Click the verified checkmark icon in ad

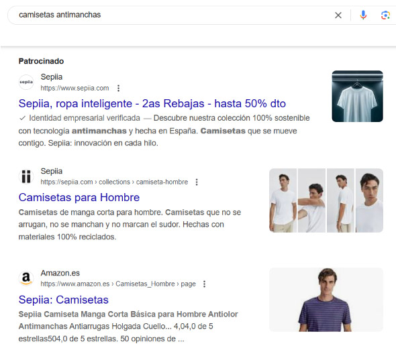pos(22,118)
